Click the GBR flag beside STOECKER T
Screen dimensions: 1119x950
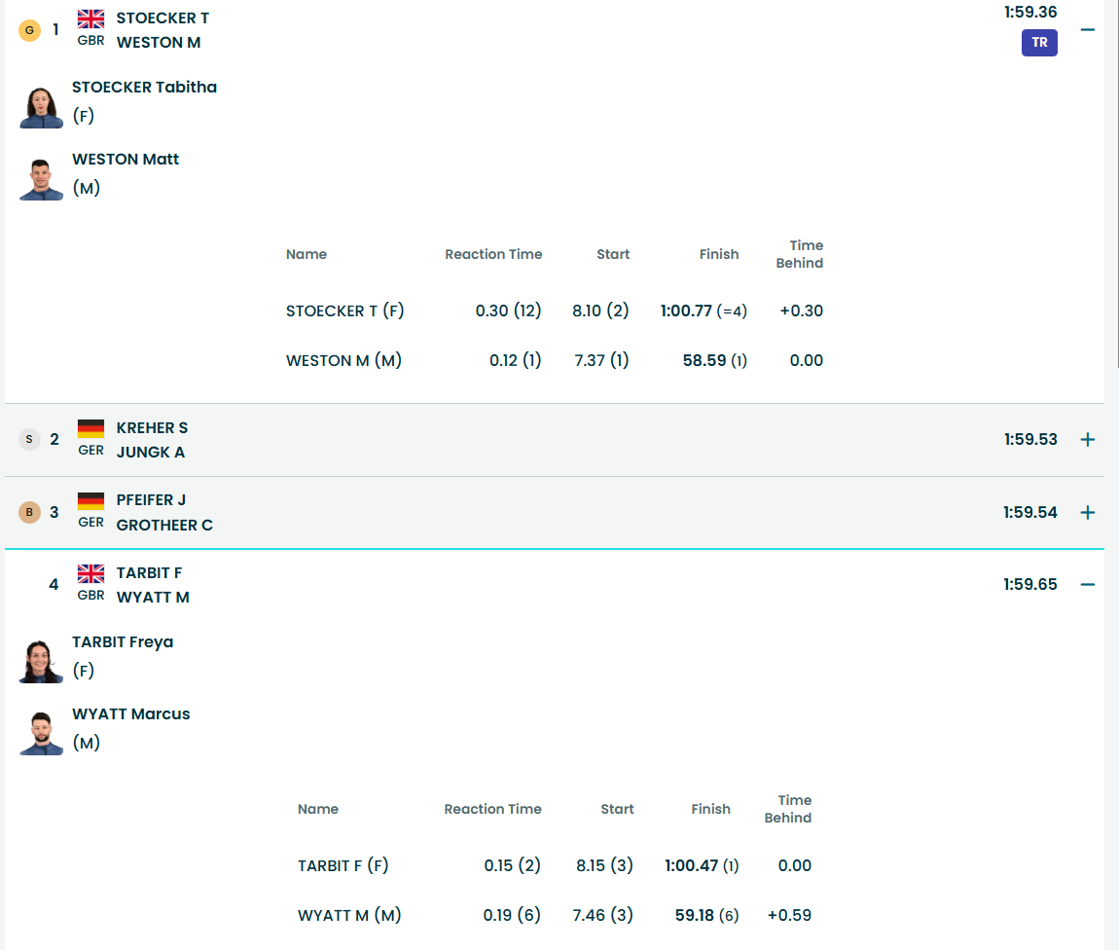90,18
